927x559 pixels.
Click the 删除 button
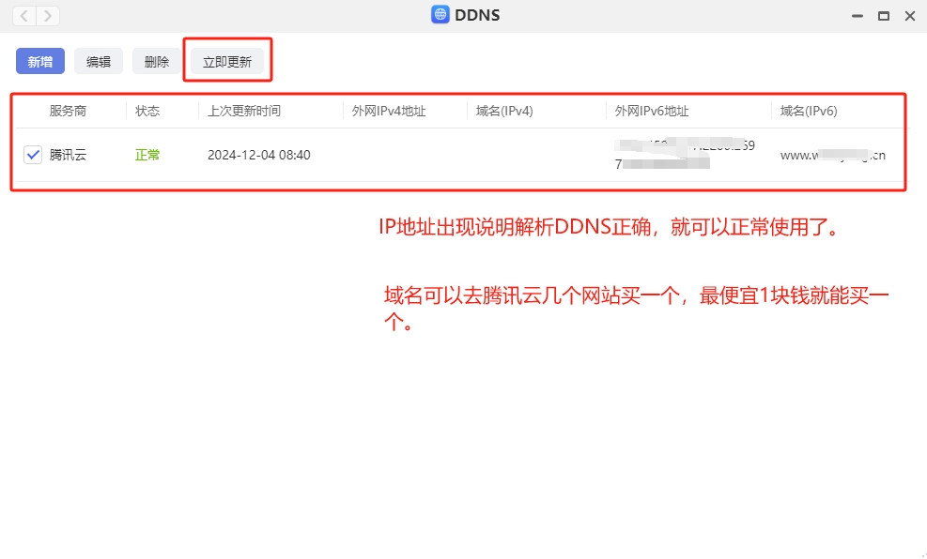coord(157,62)
